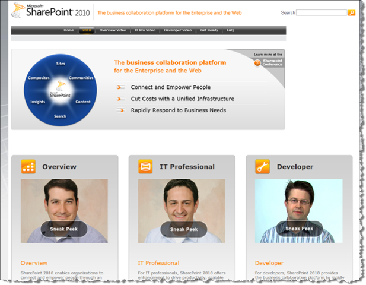Screen dimensions: 366x285
Task: Open the Overview Video menu item
Action: pyautogui.click(x=113, y=30)
